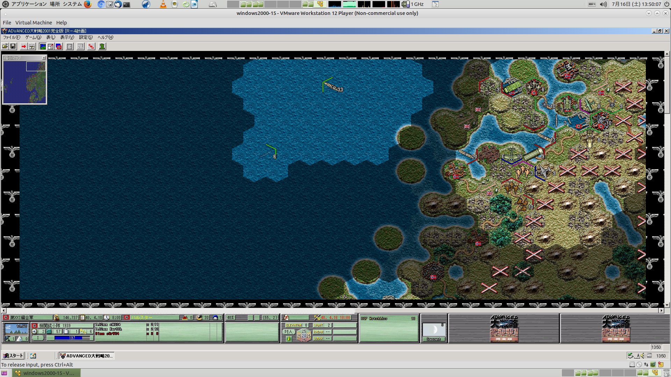The image size is (671, 377).
Task: Click the hexagonal defense value diagram
Action: click(304, 335)
